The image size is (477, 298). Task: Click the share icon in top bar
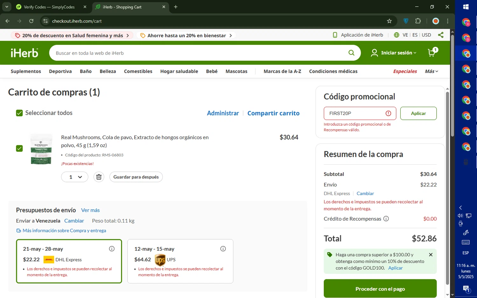pyautogui.click(x=441, y=35)
